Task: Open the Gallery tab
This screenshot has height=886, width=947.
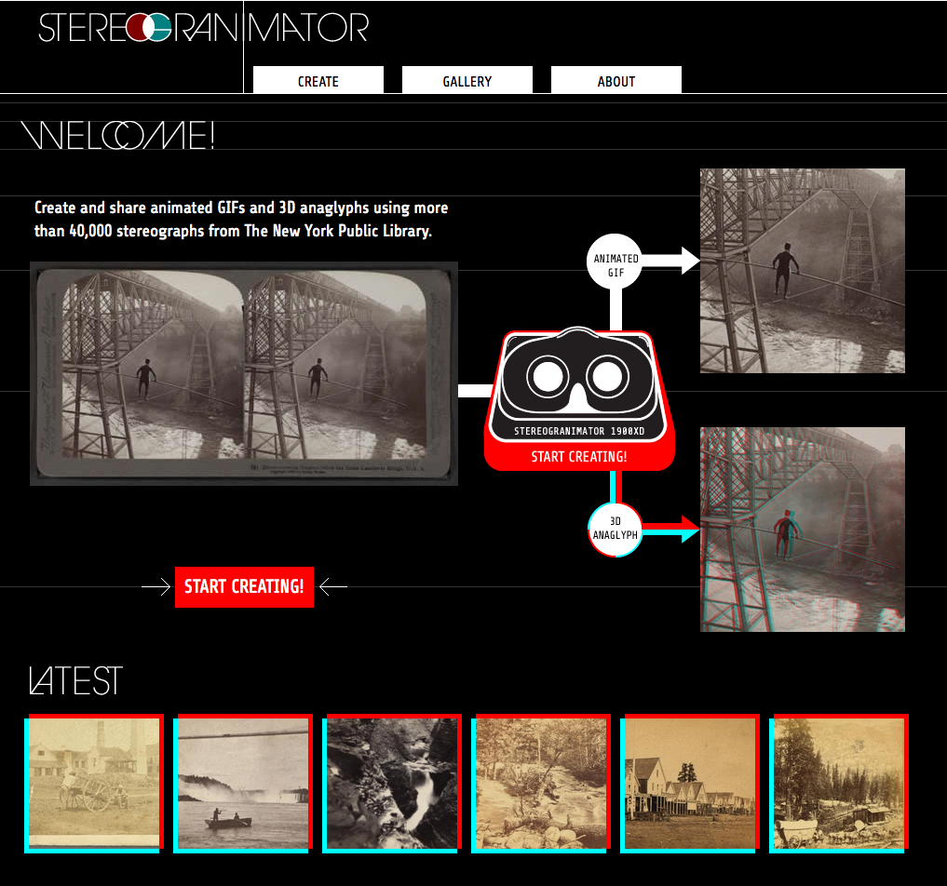Action: click(x=467, y=81)
